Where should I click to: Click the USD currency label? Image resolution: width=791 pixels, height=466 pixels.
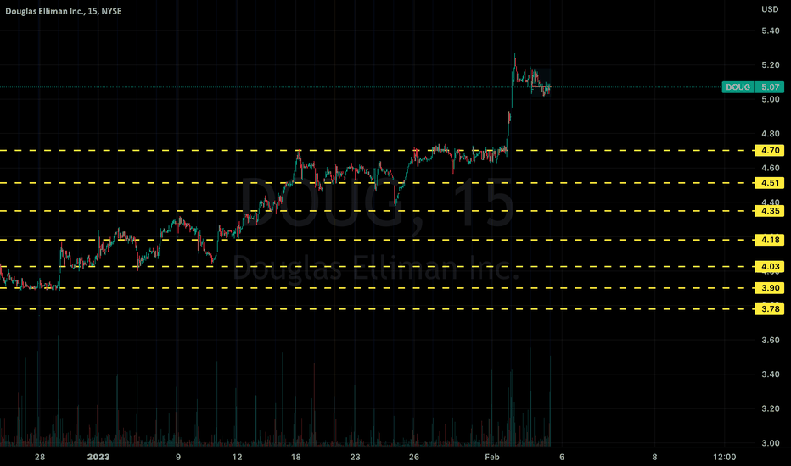click(x=770, y=9)
